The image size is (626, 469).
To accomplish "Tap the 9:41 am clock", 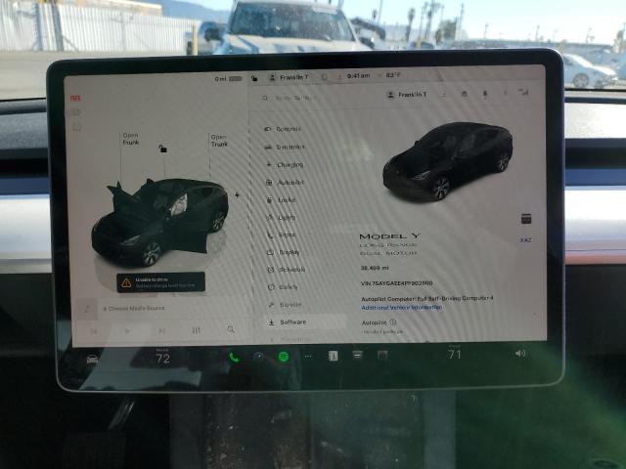I will [358, 75].
